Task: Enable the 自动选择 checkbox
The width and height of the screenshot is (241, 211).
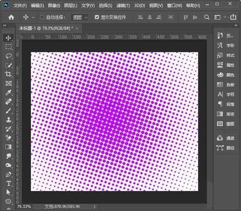Action: click(42, 18)
